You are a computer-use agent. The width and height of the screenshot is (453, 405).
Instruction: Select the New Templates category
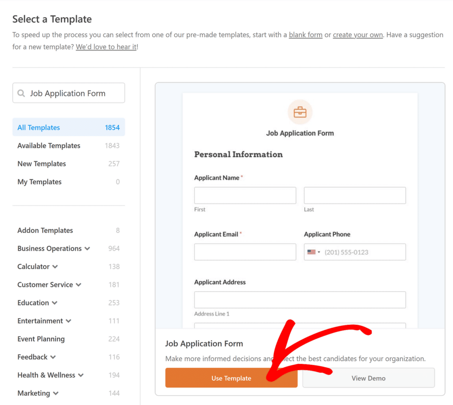click(41, 164)
